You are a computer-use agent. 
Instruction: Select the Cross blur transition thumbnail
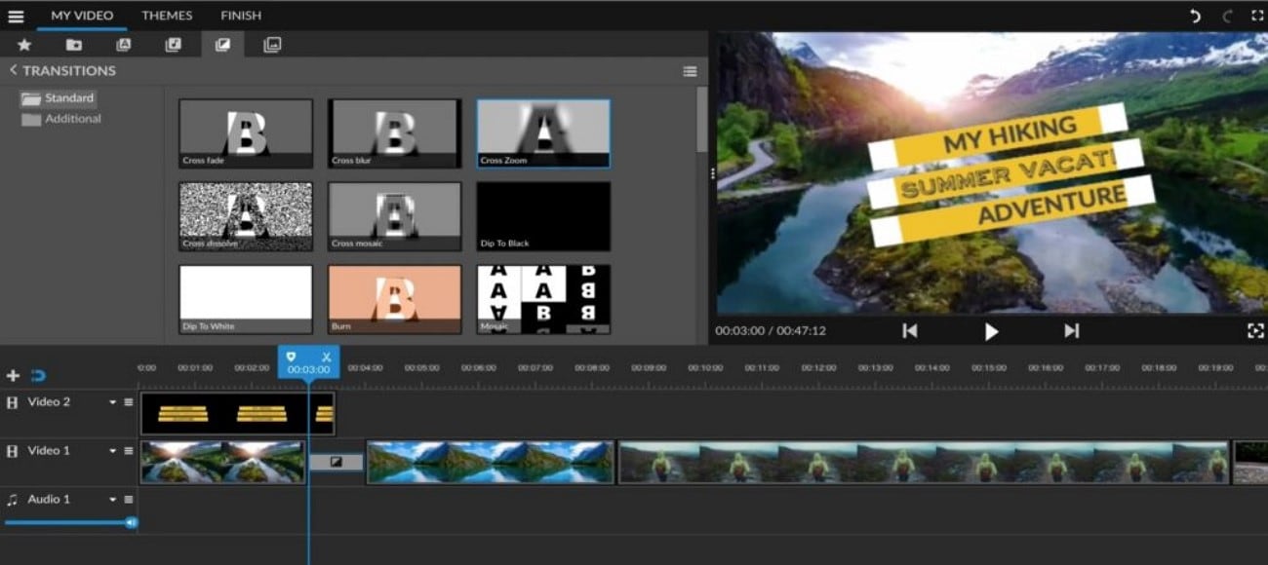point(394,133)
